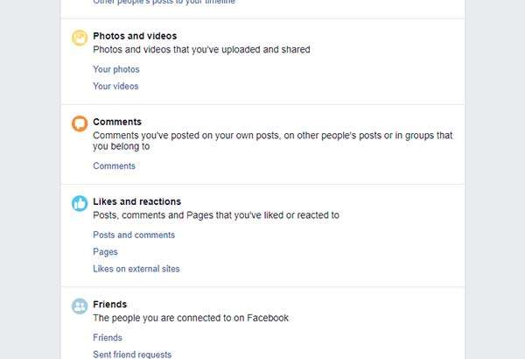Click the yellow Photos and videos icon
Viewport: 525px width, 359px height.
(x=80, y=38)
